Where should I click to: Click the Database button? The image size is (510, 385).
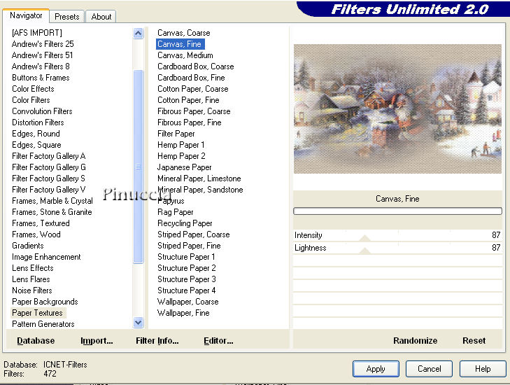(x=36, y=341)
